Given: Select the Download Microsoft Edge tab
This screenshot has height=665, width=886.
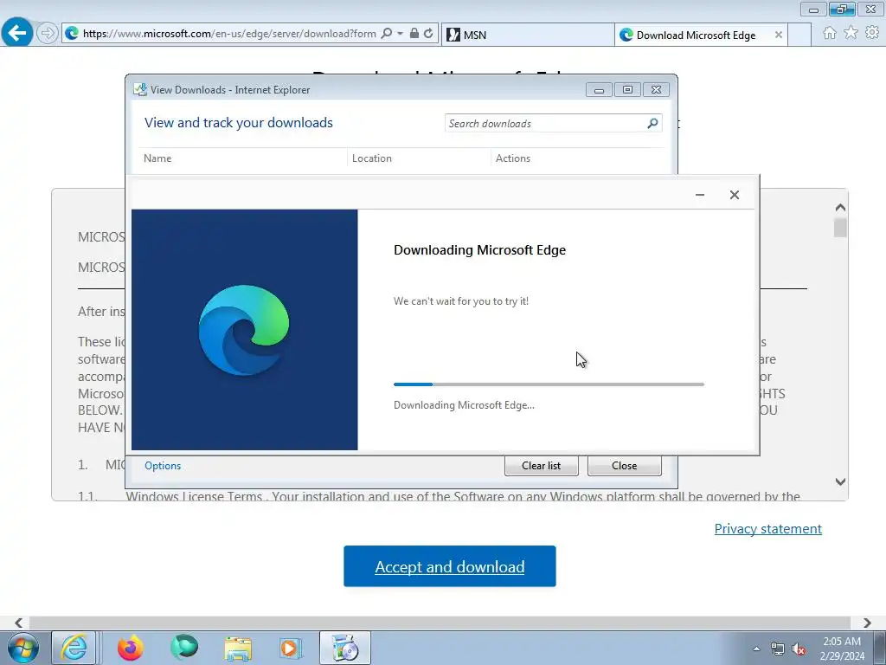Looking at the screenshot, I should [x=695, y=35].
